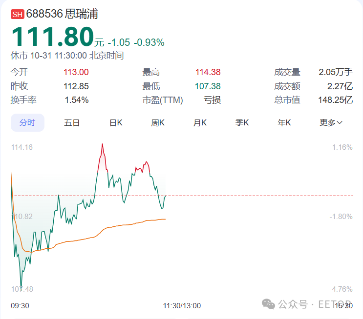This screenshot has width=363, height=319.
Task: Click the 09:30 time axis label
Action: tap(20, 306)
